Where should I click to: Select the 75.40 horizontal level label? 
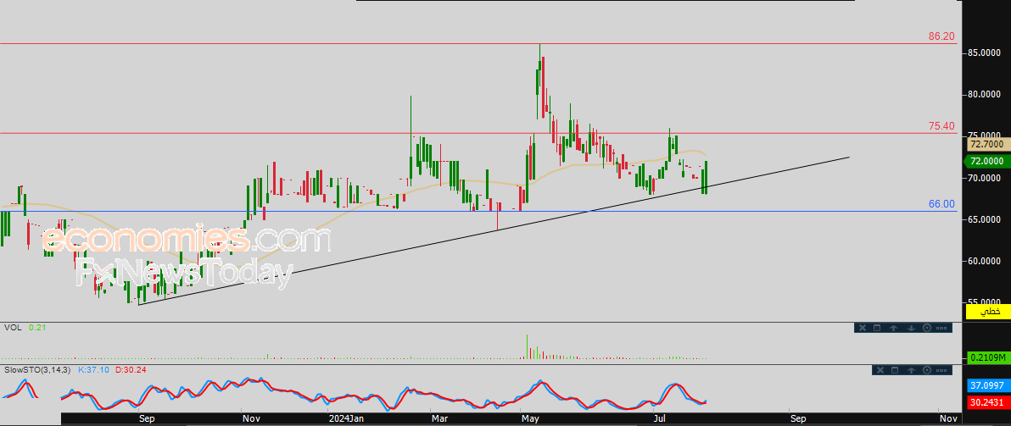[941, 126]
